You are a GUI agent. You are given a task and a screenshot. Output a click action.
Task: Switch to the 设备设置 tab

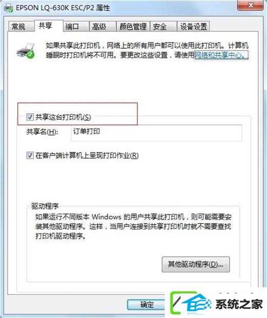193,26
